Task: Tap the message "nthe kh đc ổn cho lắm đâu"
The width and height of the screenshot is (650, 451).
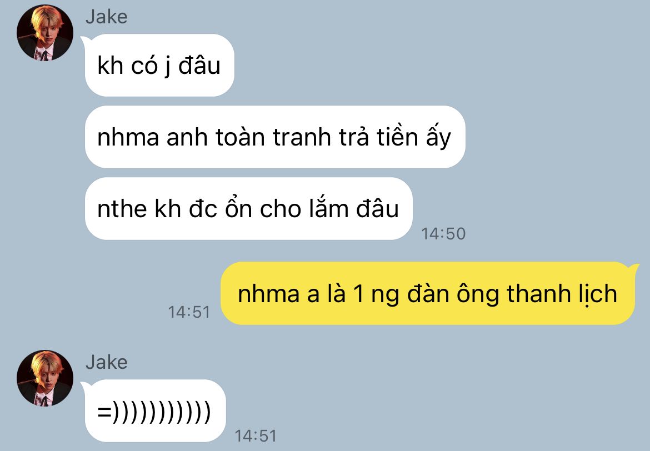Action: click(249, 208)
